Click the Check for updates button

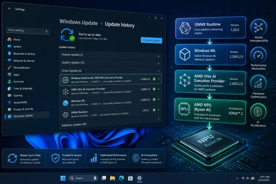151,40
